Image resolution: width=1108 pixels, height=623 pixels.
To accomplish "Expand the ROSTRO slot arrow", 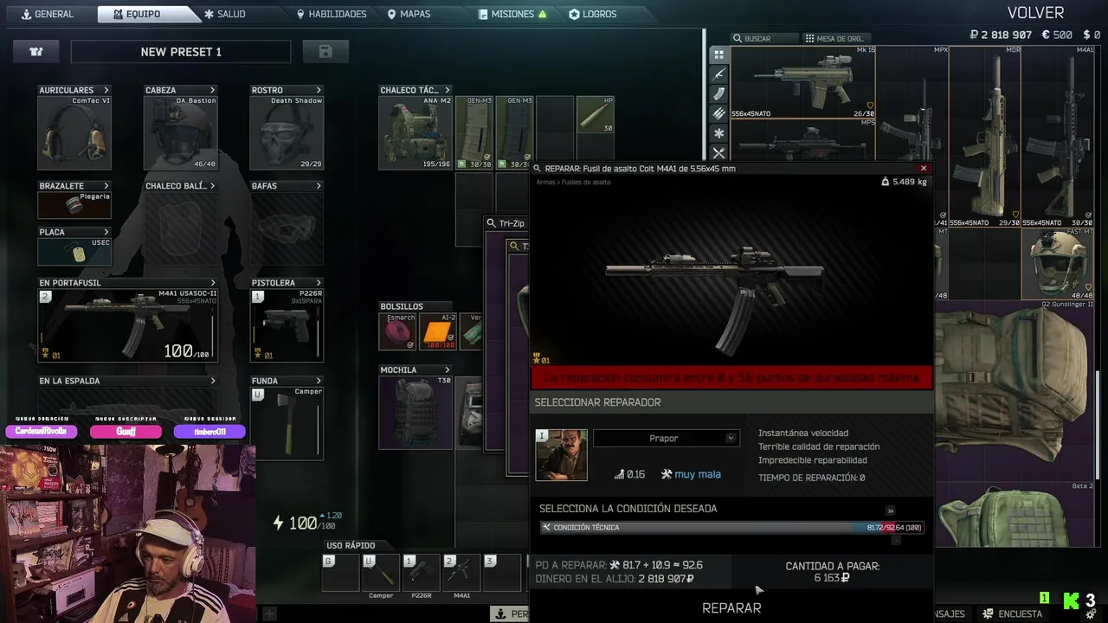I will [319, 90].
